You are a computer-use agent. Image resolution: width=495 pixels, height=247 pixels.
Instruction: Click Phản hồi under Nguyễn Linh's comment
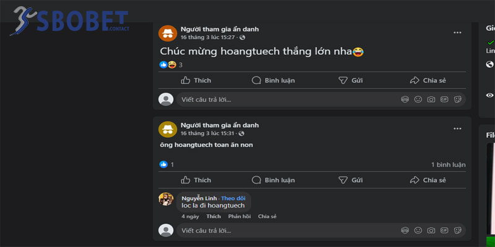pos(239,217)
